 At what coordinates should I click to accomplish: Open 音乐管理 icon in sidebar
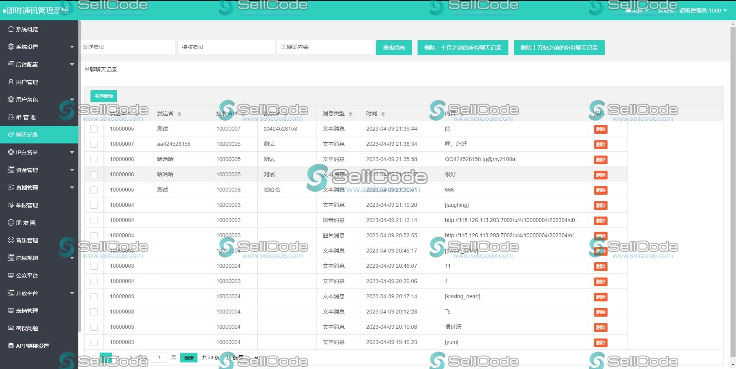pyautogui.click(x=11, y=240)
